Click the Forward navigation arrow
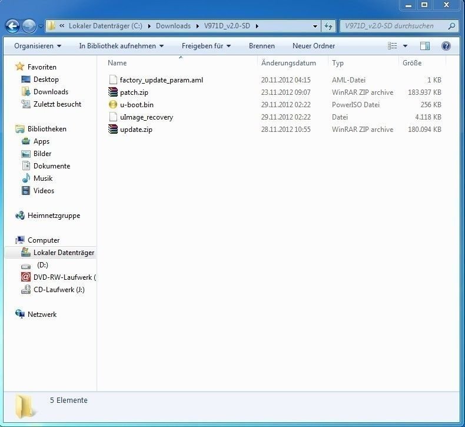465x427 pixels. click(x=29, y=26)
